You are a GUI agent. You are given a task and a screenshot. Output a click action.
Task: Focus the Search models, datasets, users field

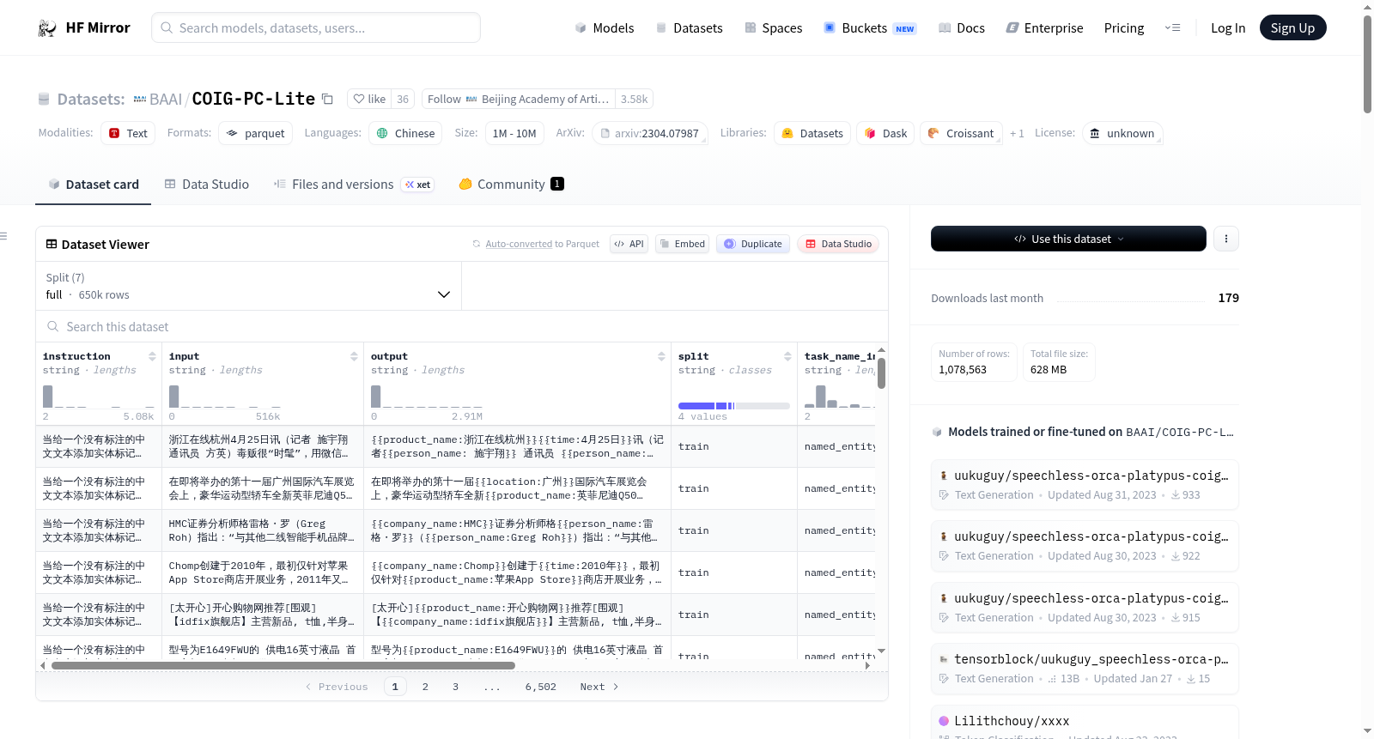click(316, 27)
